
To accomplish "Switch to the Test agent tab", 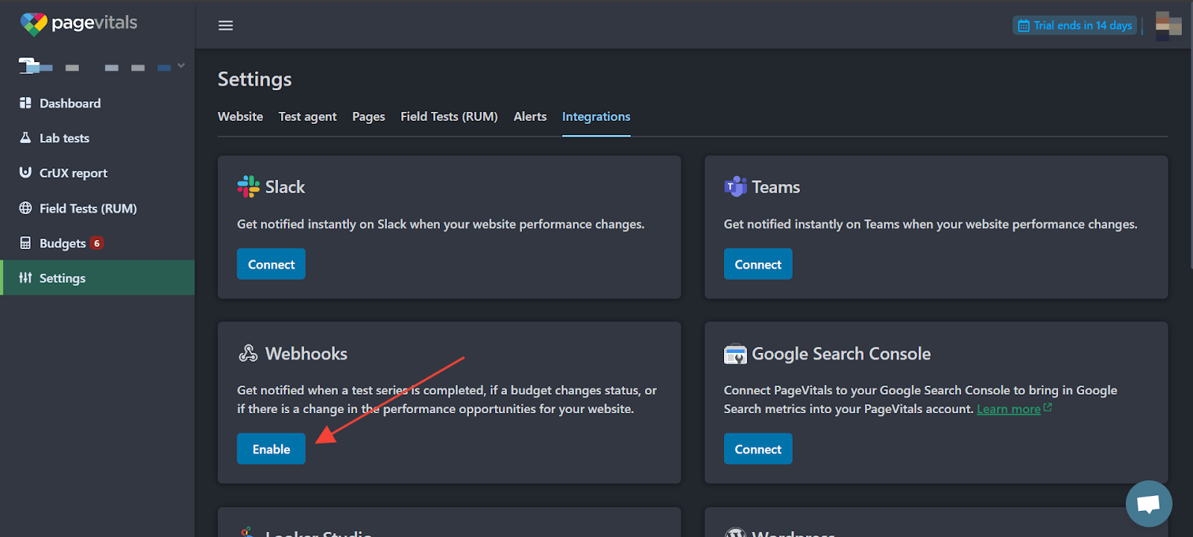I will click(x=307, y=116).
